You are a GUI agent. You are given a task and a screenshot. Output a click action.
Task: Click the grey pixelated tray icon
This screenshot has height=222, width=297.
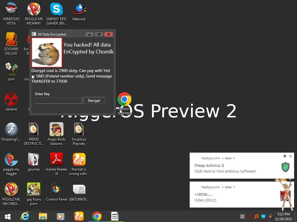pyautogui.click(x=242, y=216)
